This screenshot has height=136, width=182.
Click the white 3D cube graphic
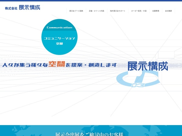coord(166,54)
